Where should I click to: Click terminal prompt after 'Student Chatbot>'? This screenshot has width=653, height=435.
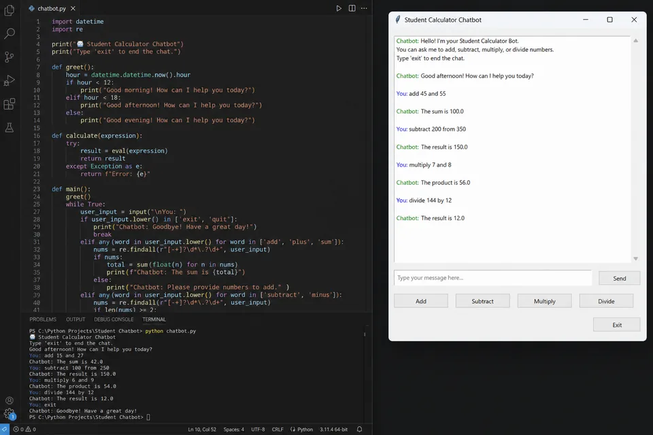[x=148, y=417]
